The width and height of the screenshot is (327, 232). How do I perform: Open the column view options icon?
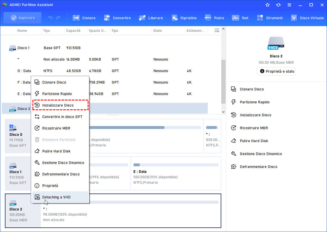pos(217,30)
